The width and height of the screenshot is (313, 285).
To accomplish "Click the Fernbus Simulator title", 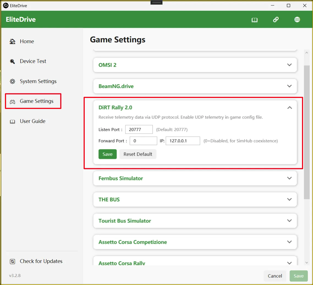I will [120, 178].
